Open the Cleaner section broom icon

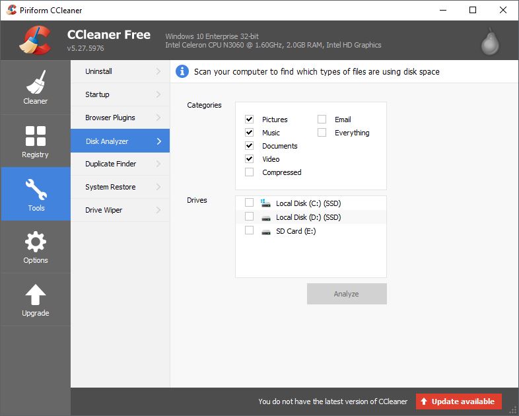[x=36, y=82]
